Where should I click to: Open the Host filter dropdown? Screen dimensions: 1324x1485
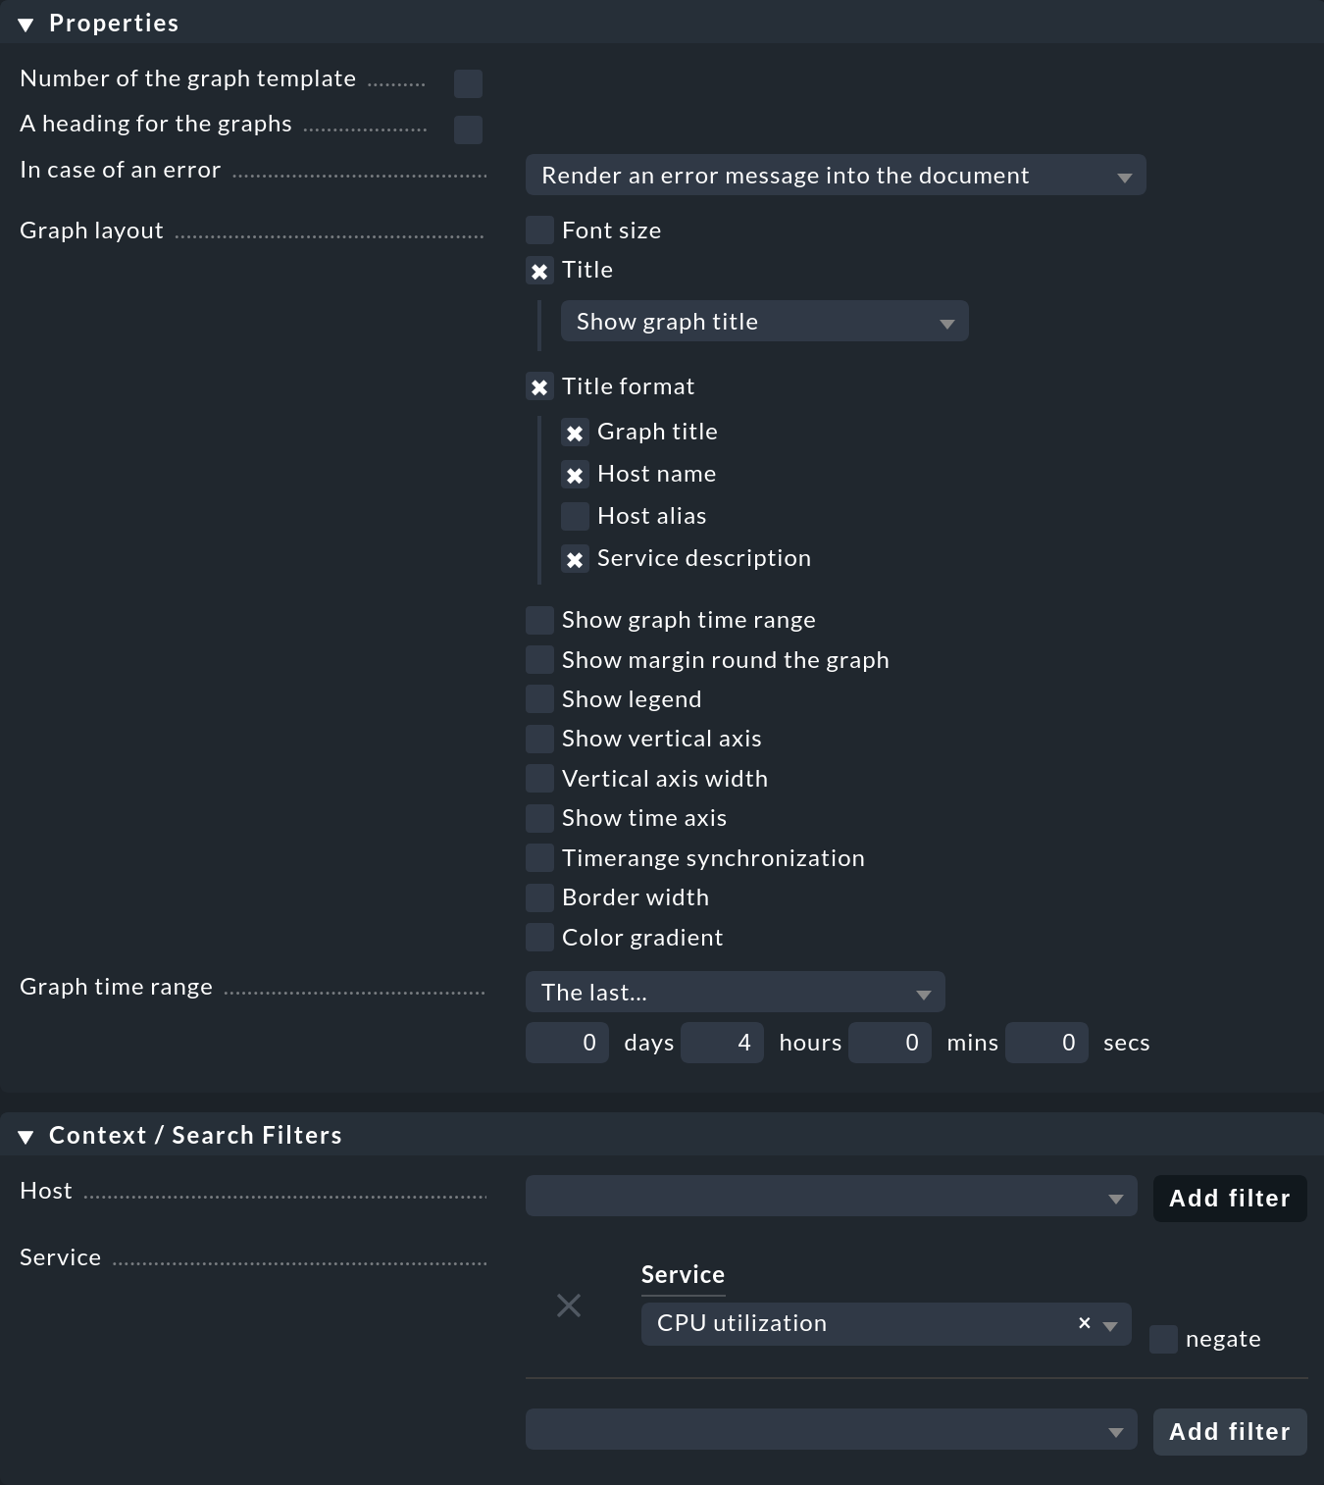point(830,1196)
